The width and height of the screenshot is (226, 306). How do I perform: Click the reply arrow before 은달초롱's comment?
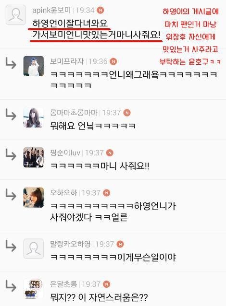coord(11,285)
